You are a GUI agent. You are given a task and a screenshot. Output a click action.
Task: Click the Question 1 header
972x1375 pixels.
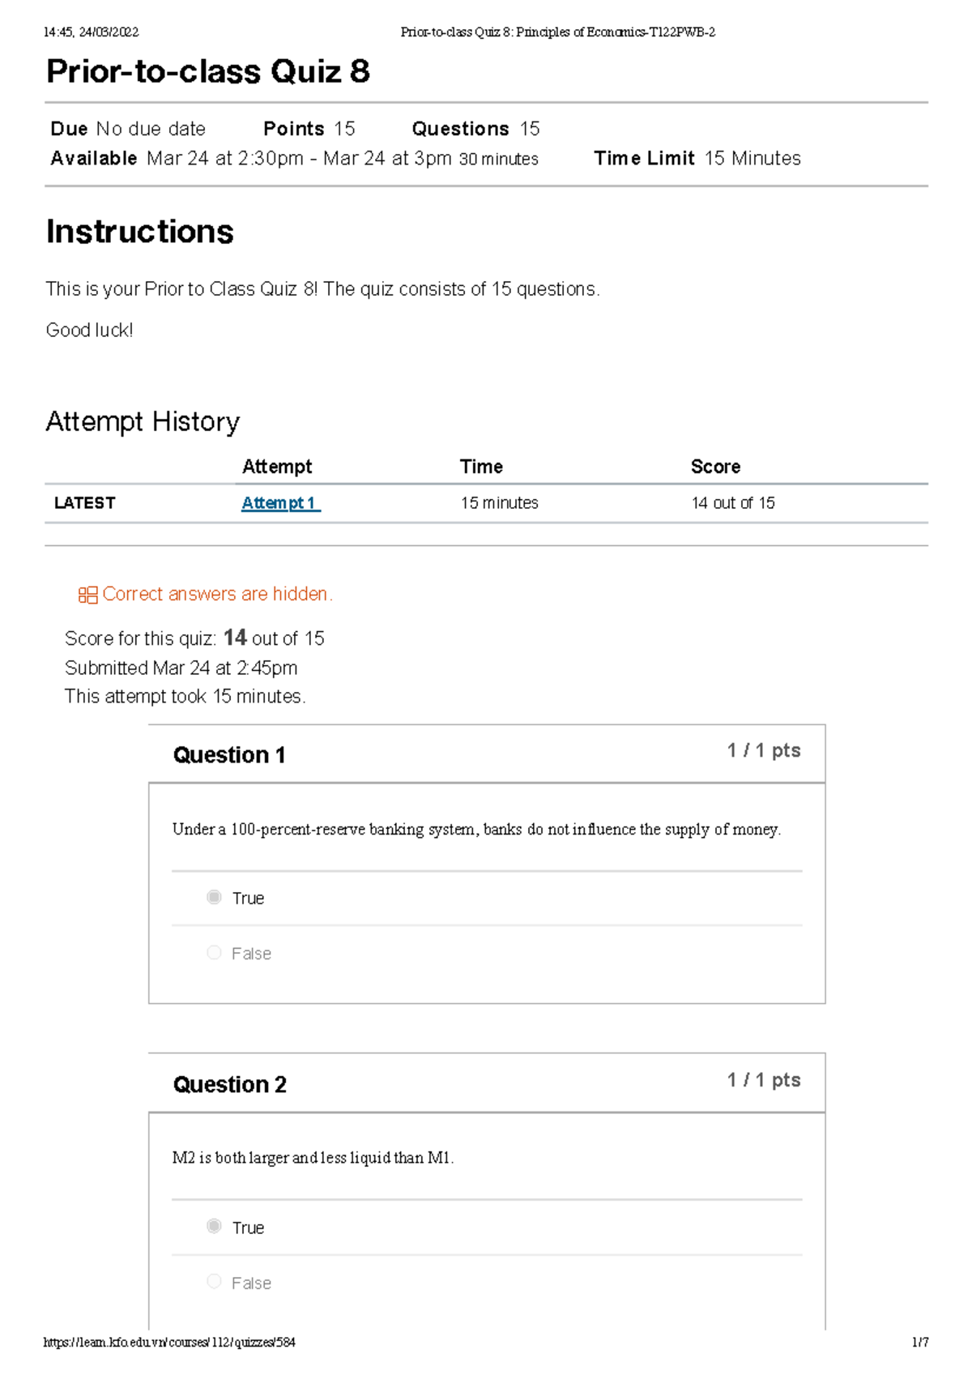click(229, 755)
